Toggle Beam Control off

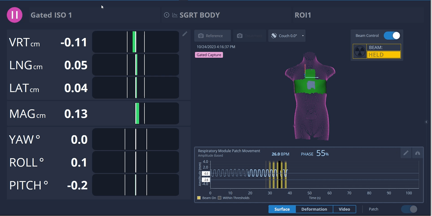coord(392,36)
